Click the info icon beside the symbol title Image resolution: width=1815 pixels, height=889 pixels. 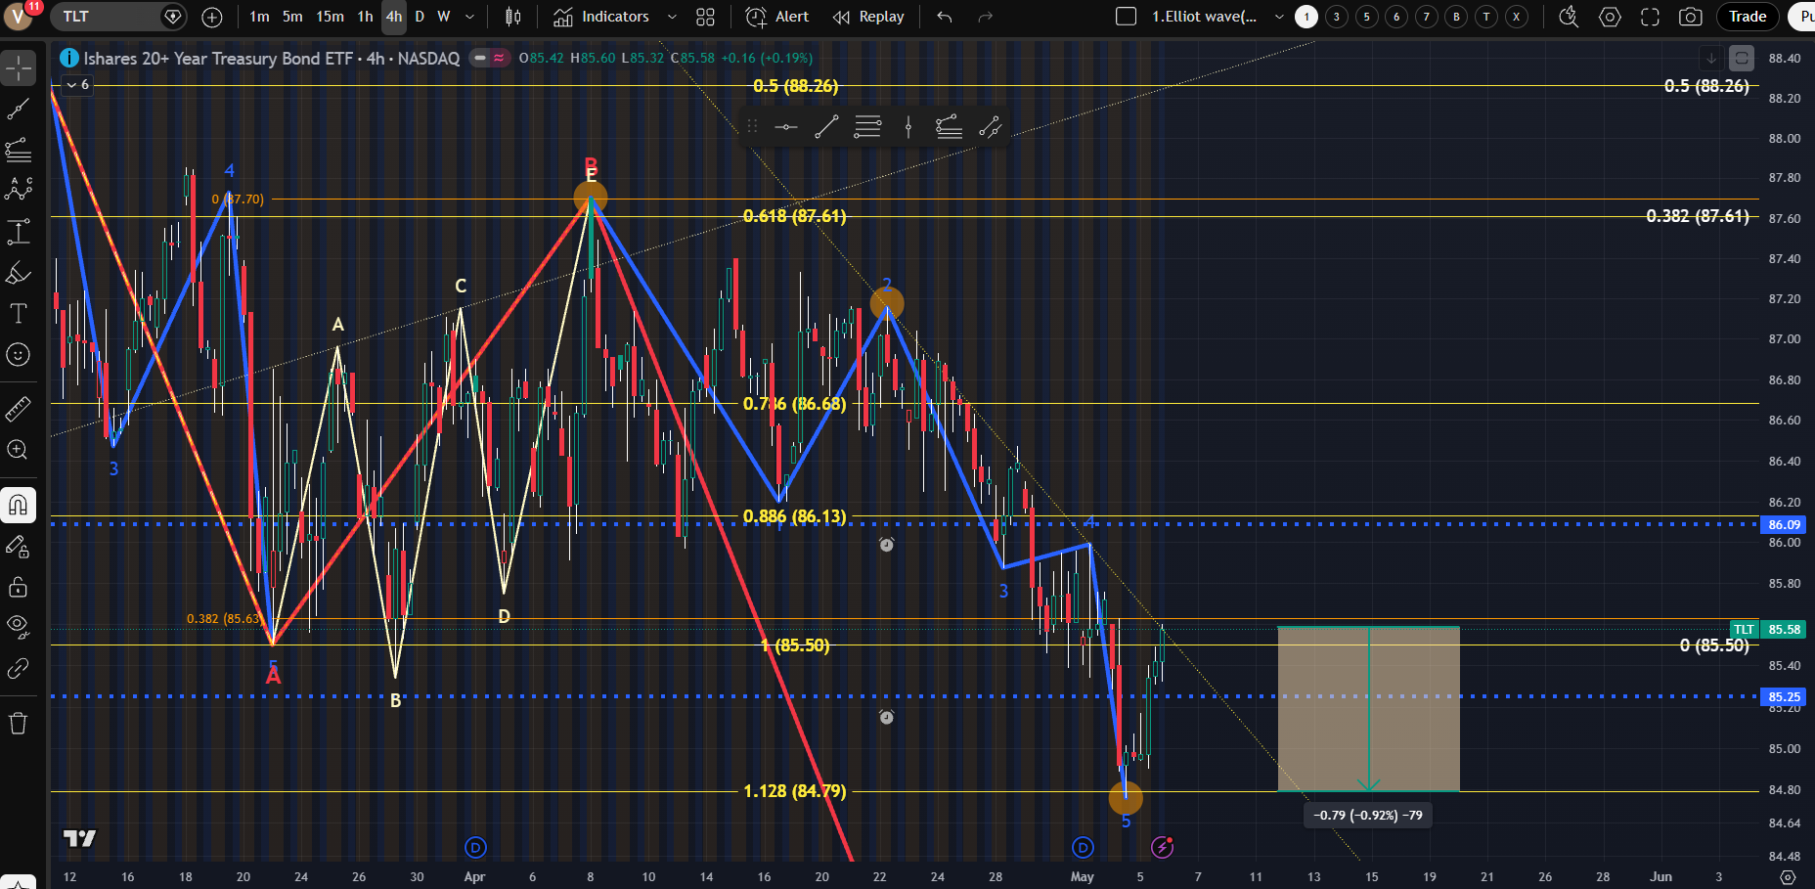[69, 58]
